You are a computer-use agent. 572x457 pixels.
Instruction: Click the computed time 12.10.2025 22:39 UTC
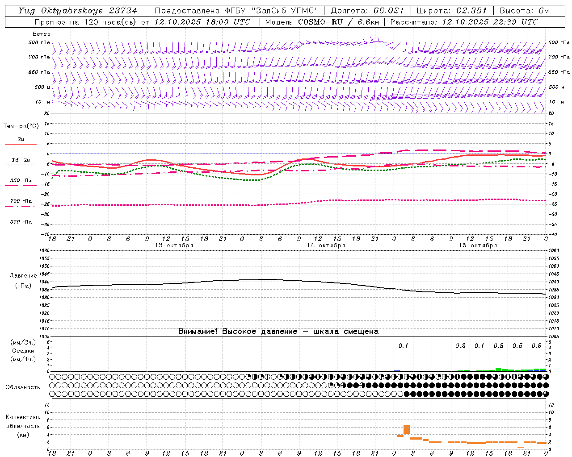pyautogui.click(x=490, y=22)
